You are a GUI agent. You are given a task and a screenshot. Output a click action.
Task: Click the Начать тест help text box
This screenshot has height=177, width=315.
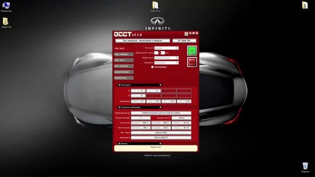(x=156, y=148)
